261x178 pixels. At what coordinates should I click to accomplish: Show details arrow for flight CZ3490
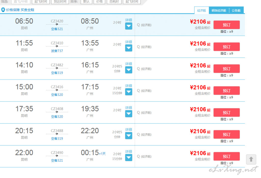(128, 158)
